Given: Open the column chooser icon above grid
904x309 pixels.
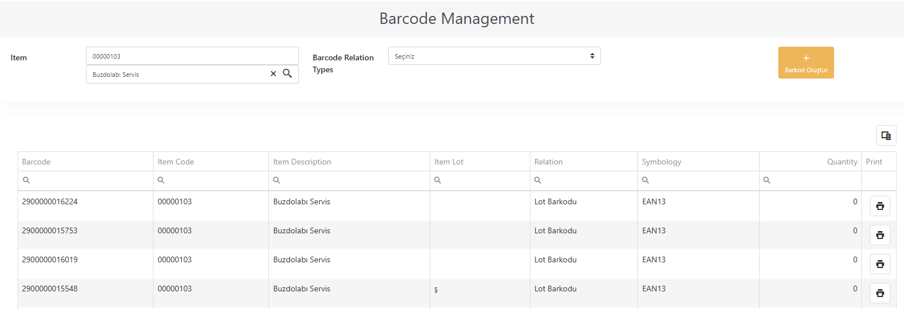Looking at the screenshot, I should click(886, 135).
